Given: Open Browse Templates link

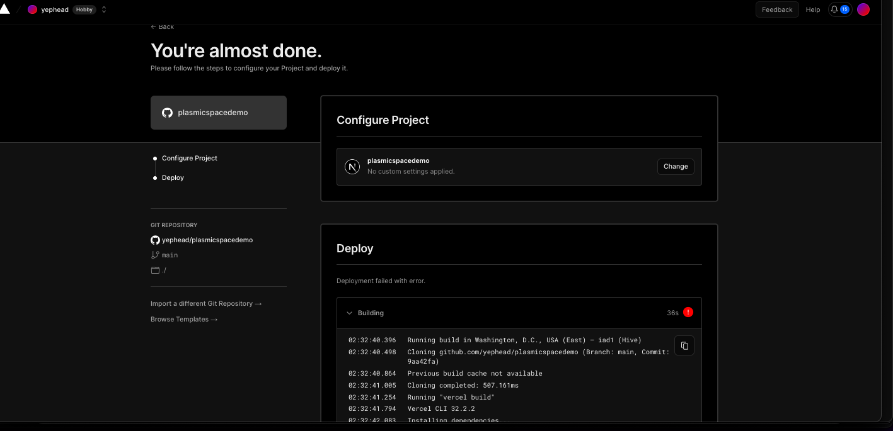Looking at the screenshot, I should point(183,319).
